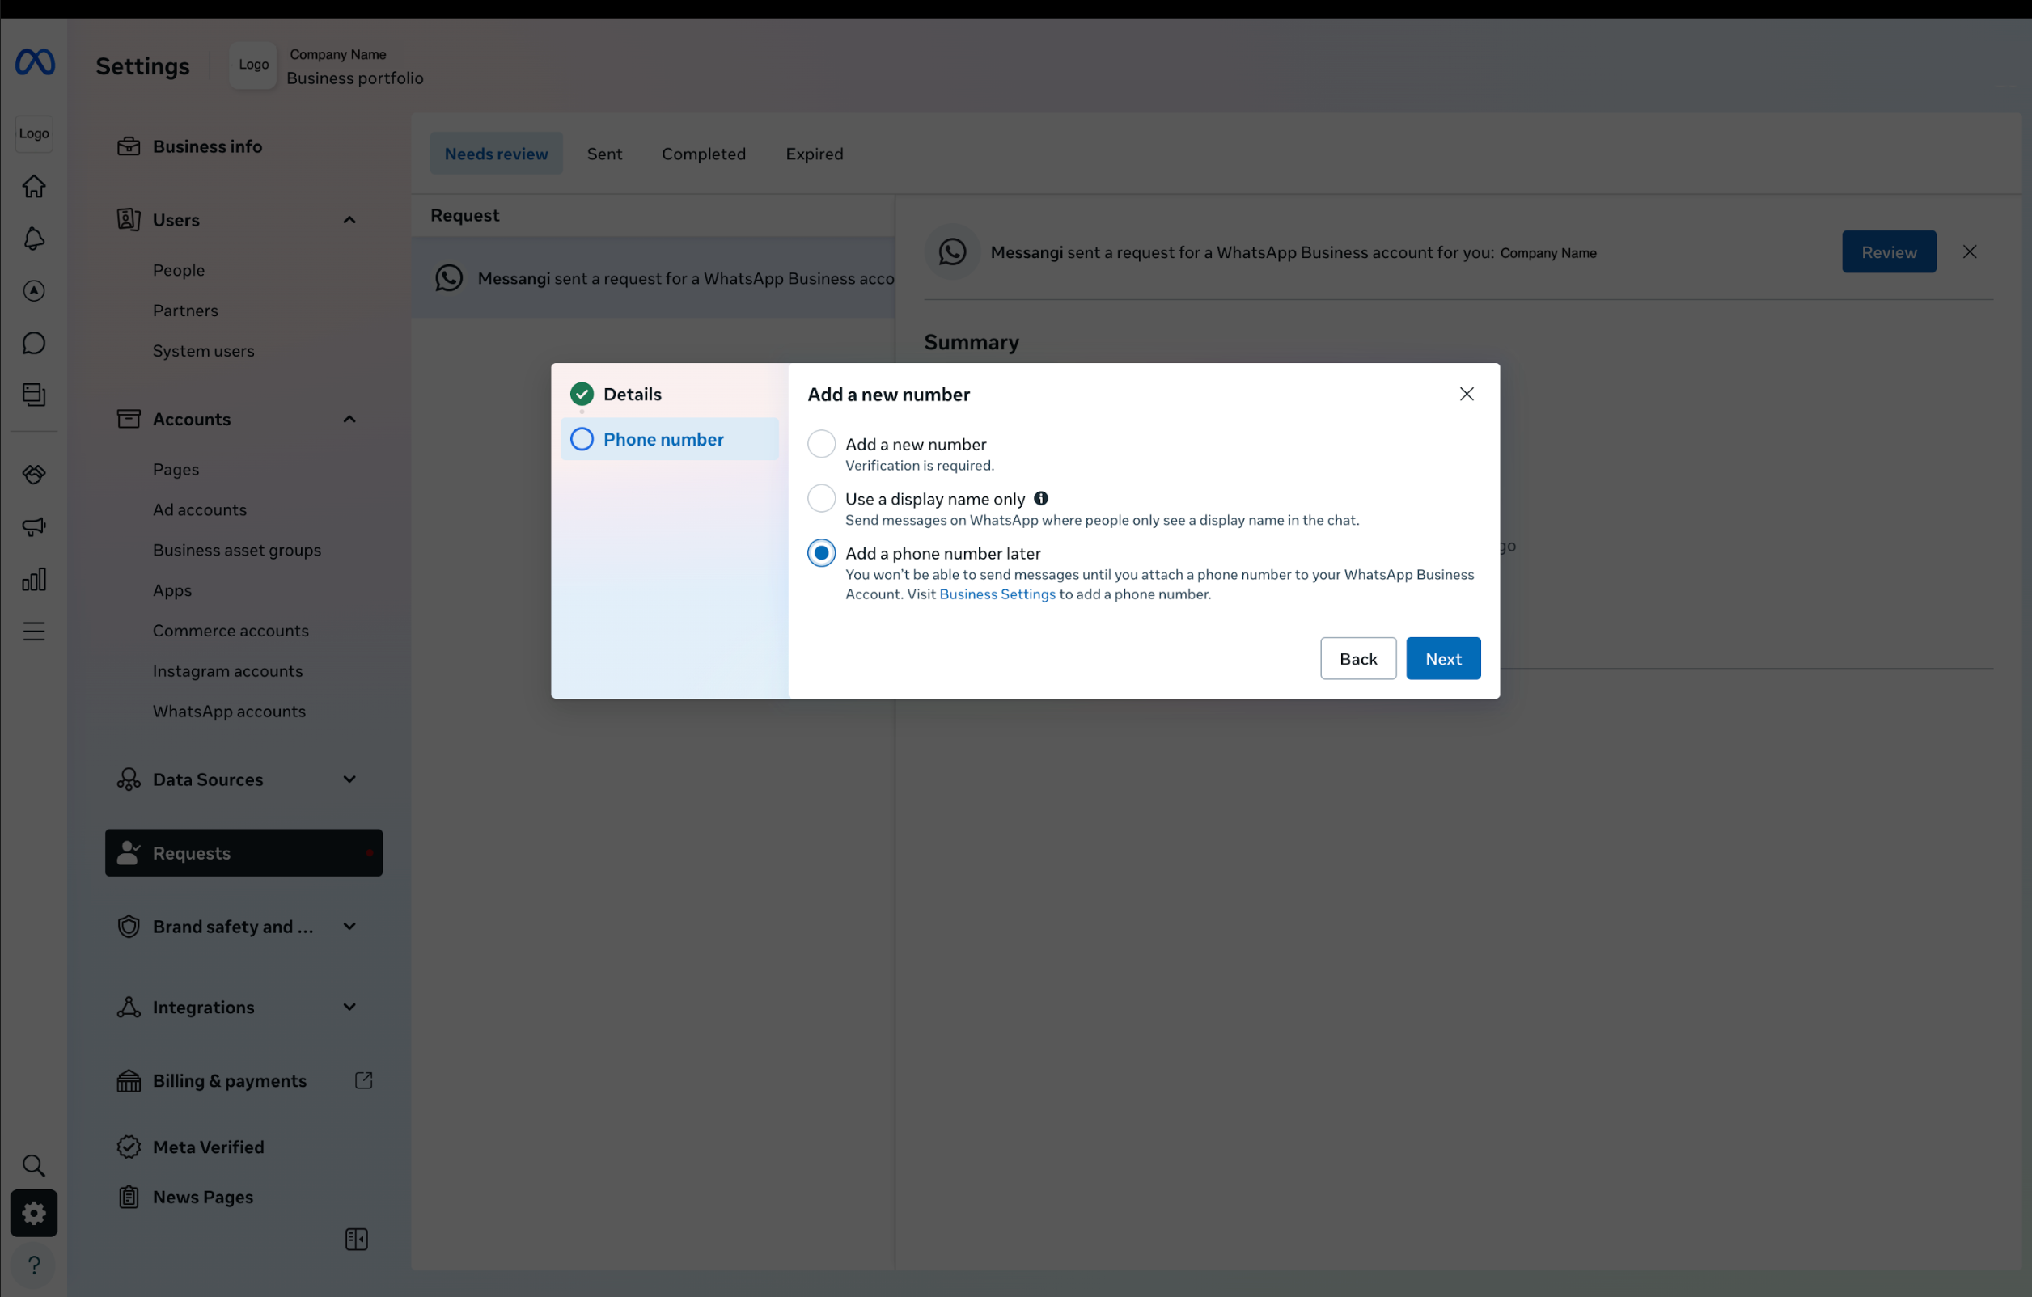Open WhatsApp accounts in sidebar
Screen dimensions: 2032x1297
pos(229,711)
